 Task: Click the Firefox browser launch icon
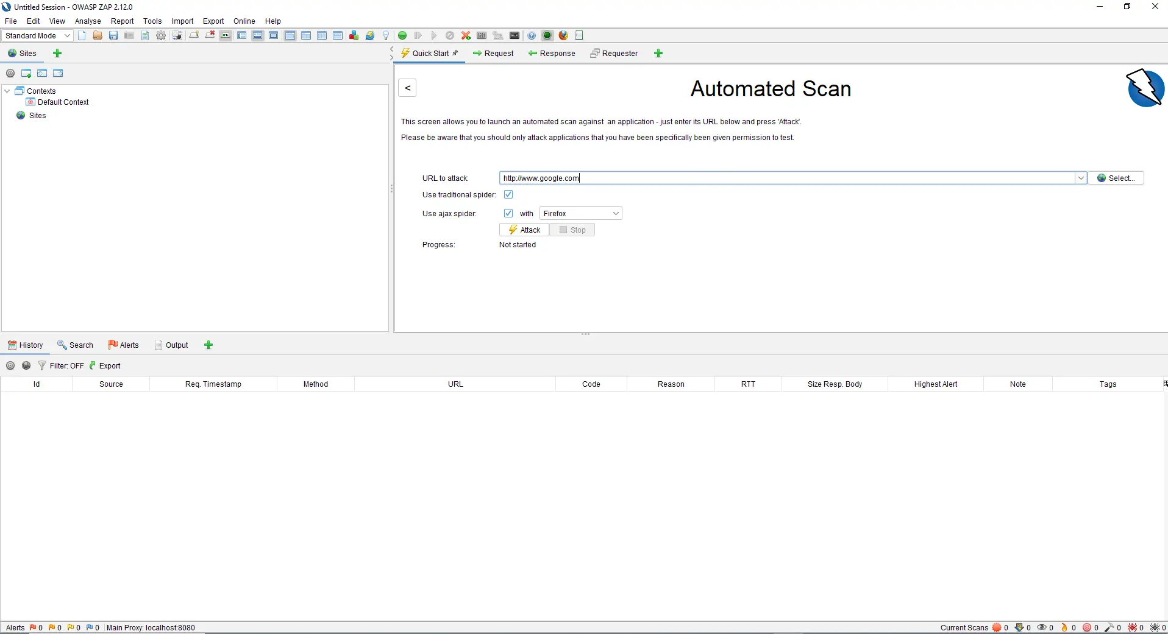tap(563, 35)
